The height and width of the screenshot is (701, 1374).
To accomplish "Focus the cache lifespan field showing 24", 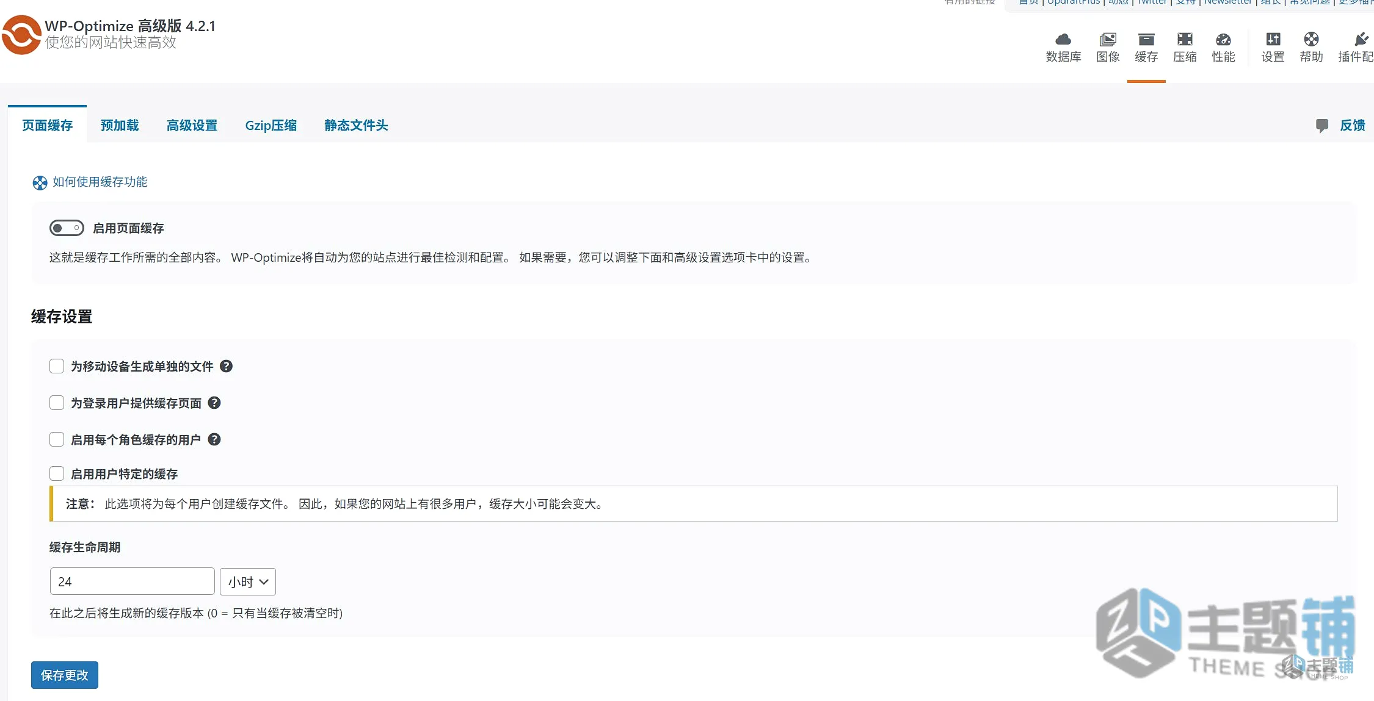I will tap(133, 581).
